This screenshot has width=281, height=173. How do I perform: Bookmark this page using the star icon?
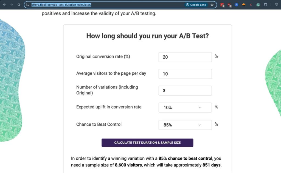tap(212, 5)
